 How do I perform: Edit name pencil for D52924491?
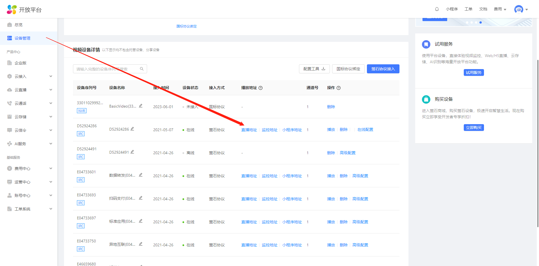coord(132,152)
